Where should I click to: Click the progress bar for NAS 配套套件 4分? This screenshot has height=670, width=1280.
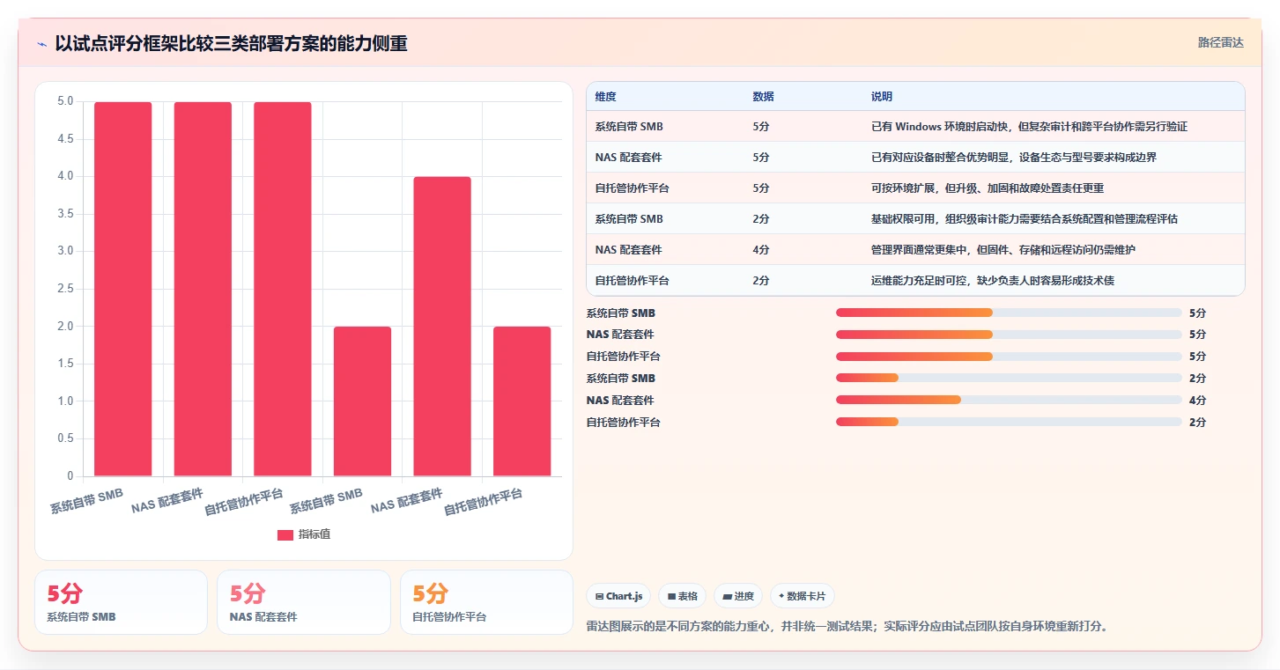(x=1009, y=400)
